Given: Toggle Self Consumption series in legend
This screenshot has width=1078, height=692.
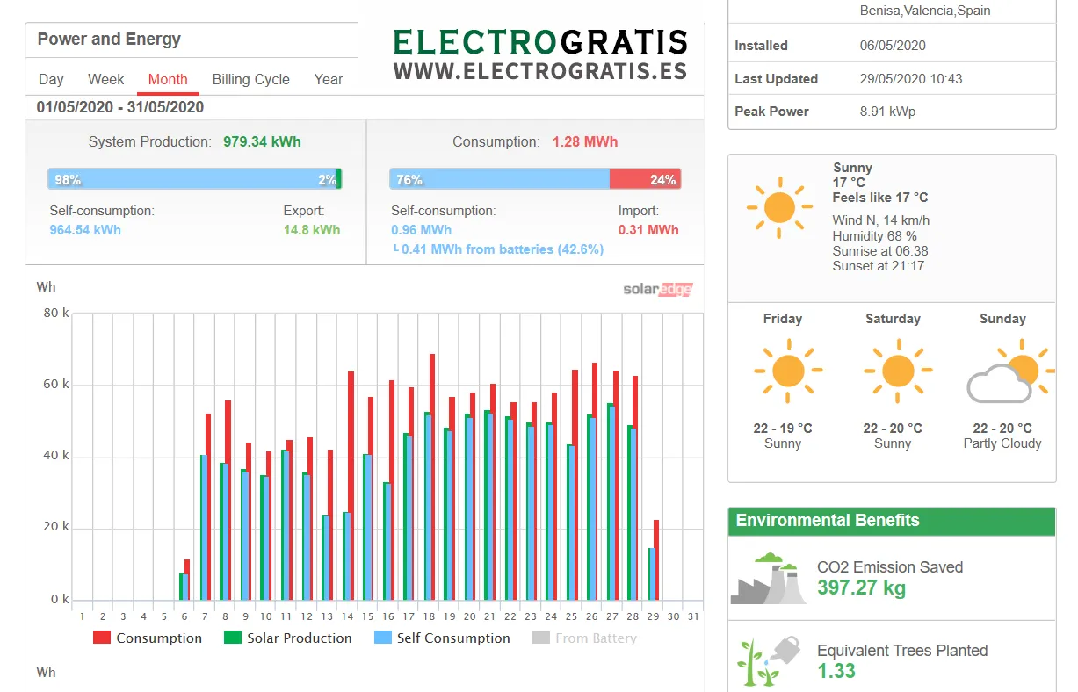Looking at the screenshot, I should pos(442,638).
